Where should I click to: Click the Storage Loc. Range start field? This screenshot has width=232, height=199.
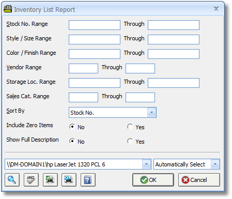coord(95,83)
